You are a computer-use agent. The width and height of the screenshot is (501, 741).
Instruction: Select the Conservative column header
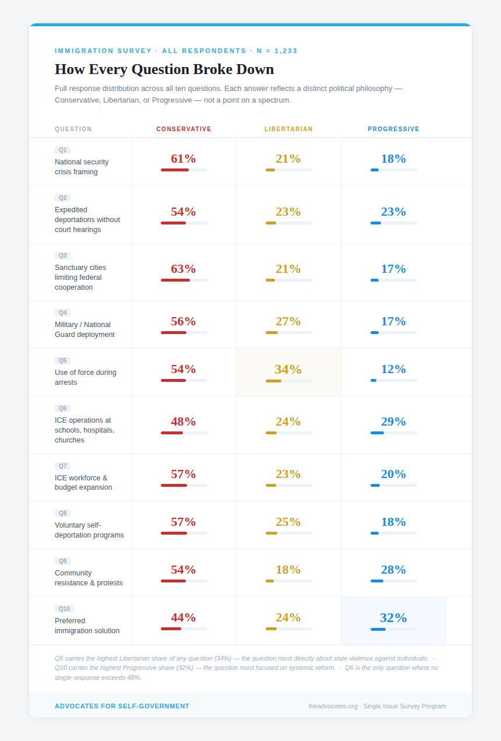(184, 129)
